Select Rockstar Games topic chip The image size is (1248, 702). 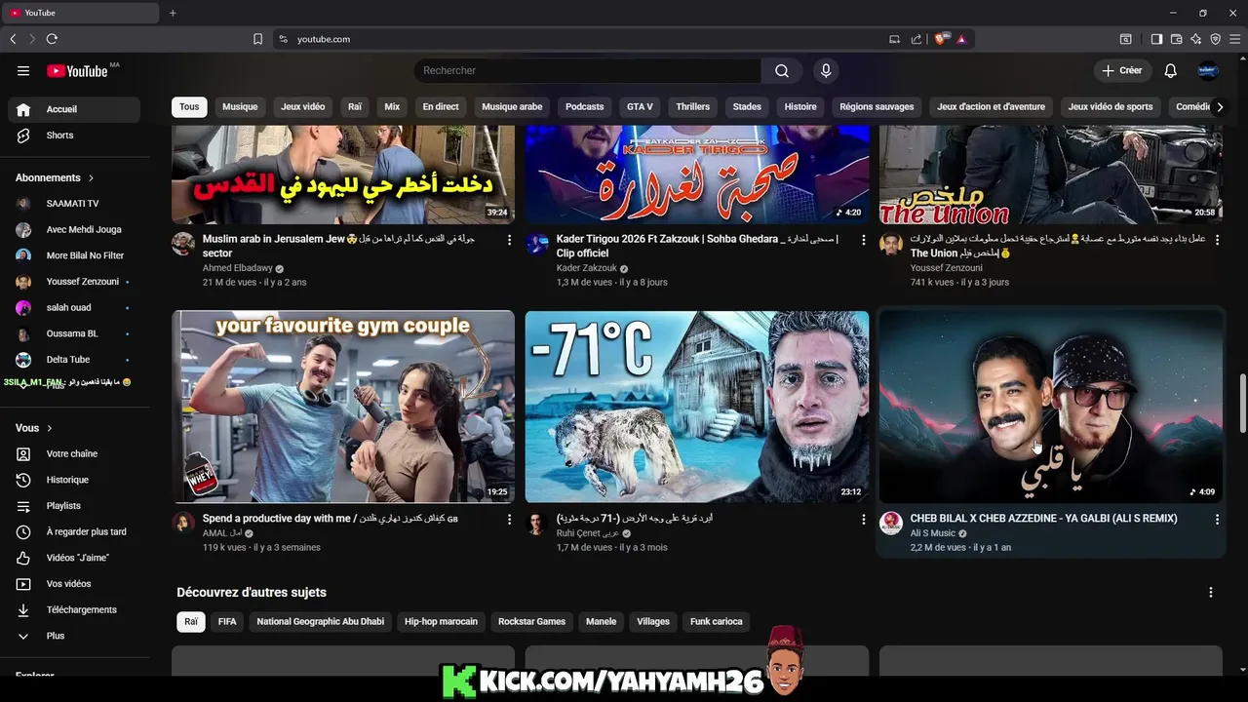click(x=531, y=622)
